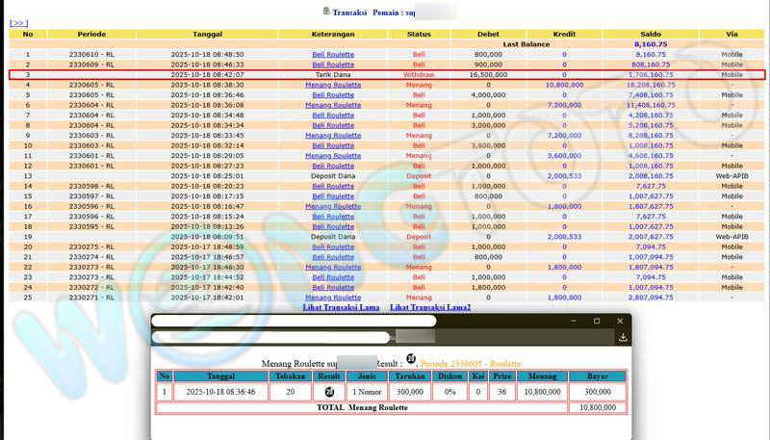Screen dimensions: 770x440
Task: Minimize the roulette result popup window
Action: click(x=575, y=321)
